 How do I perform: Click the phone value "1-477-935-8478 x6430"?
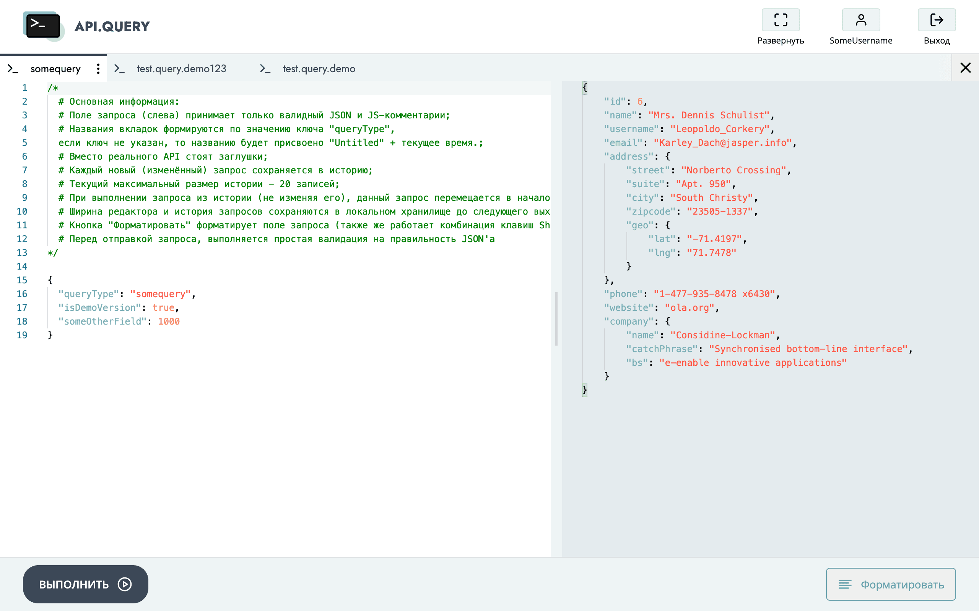pyautogui.click(x=714, y=294)
